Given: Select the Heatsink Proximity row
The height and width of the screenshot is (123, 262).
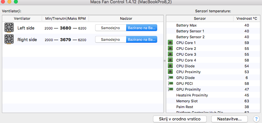Looking at the screenshot, I should (x=213, y=95).
